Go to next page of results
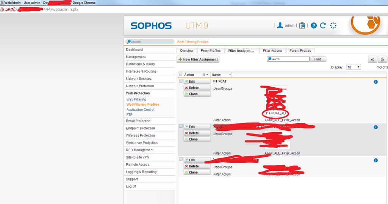The height and width of the screenshot is (204, 388). point(382,59)
